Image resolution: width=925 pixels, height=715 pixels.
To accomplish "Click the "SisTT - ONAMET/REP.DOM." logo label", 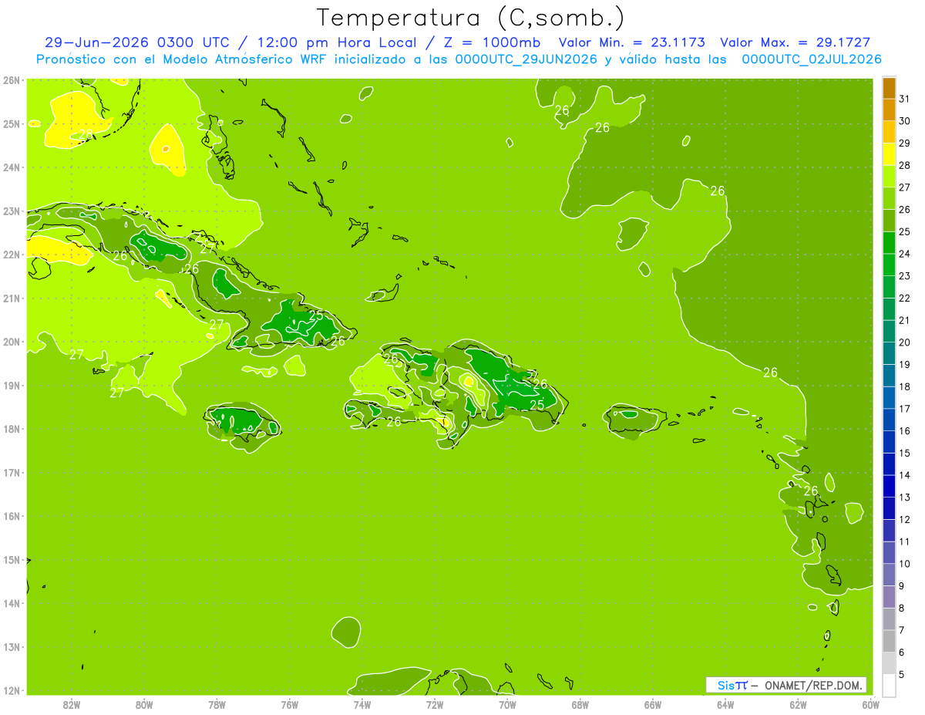I will pyautogui.click(x=786, y=685).
